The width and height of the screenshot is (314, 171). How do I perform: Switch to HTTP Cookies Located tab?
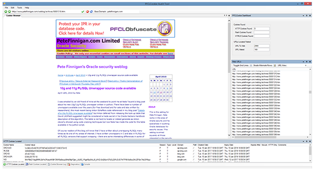[14, 164]
